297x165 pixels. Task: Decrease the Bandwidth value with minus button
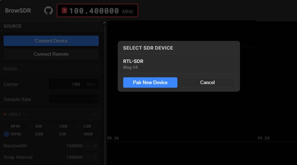pos(88,146)
